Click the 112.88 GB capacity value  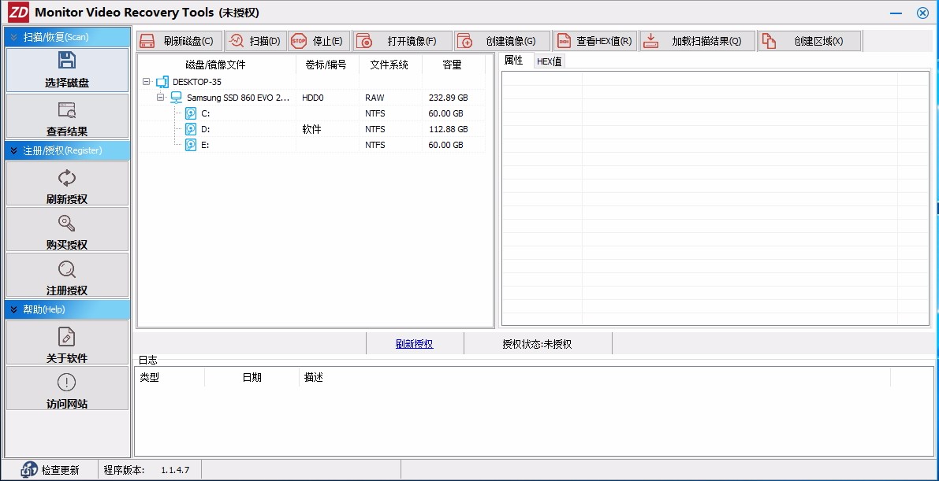tap(449, 129)
